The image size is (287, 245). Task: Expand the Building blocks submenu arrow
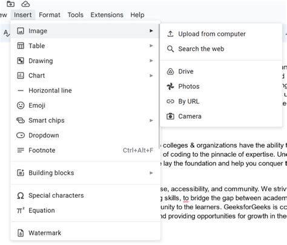(151, 173)
